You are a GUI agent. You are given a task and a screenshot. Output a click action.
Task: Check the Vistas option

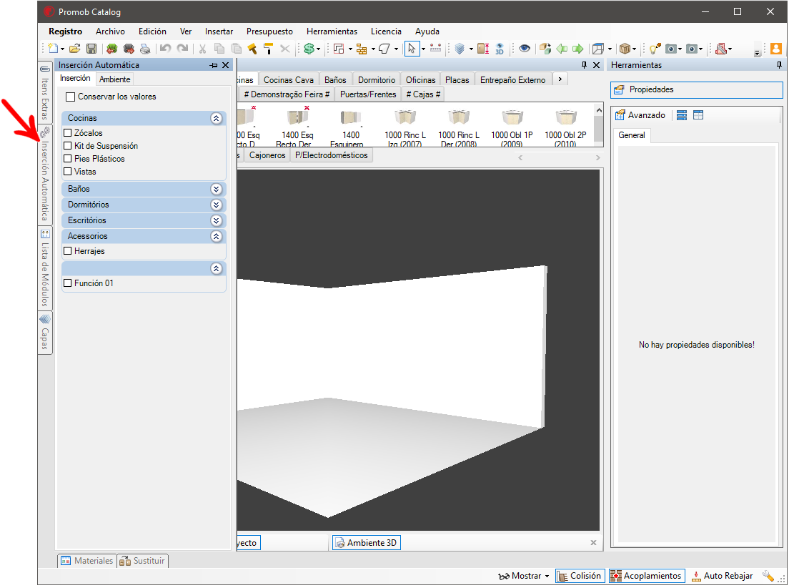point(68,171)
